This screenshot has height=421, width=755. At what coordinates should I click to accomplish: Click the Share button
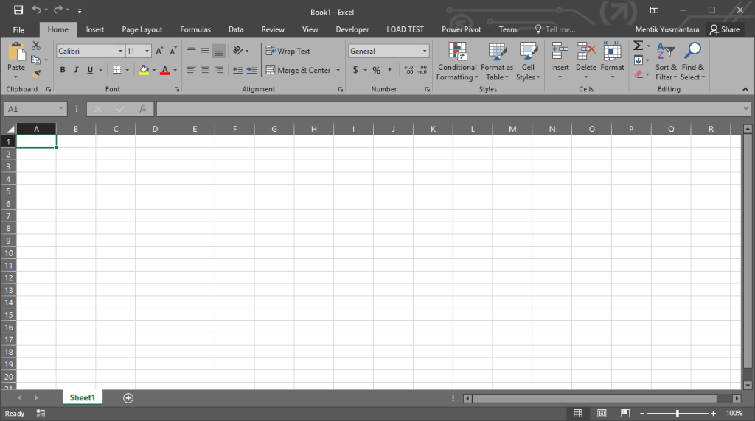(724, 29)
